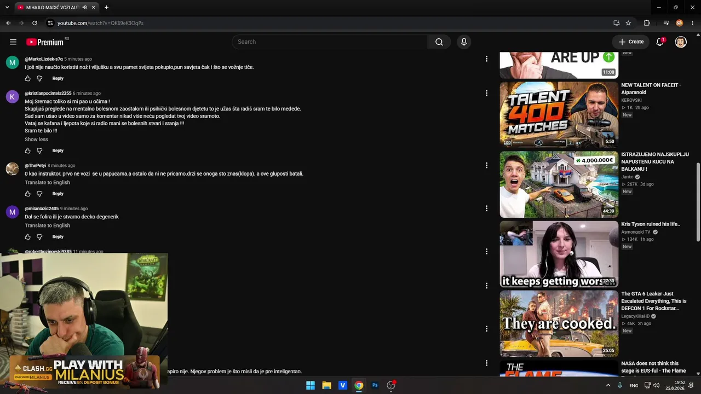Open the Chrome profile avatar
Viewport: 701px width, 394px height.
(x=679, y=23)
